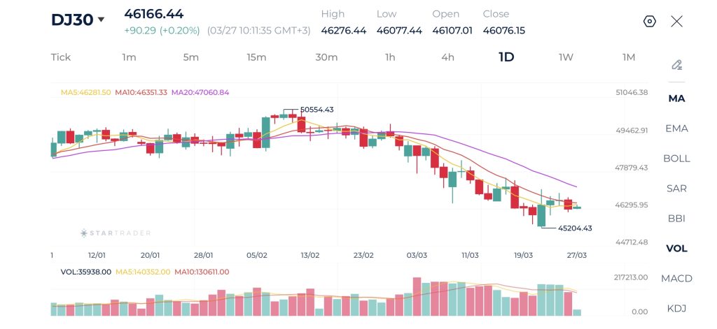This screenshot has height=329, width=717.
Task: Enable the BOLL indicator
Action: pos(676,159)
